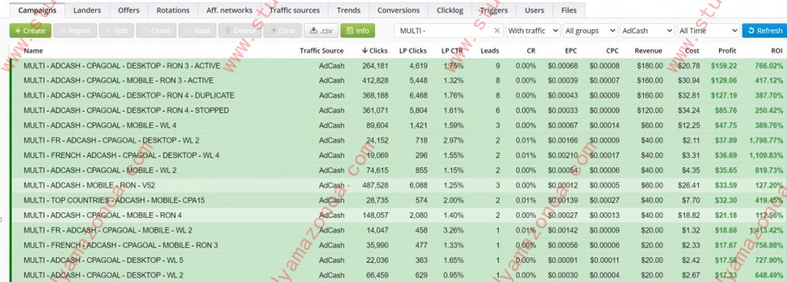
Task: Click the Clear toolbar button
Action: [283, 31]
